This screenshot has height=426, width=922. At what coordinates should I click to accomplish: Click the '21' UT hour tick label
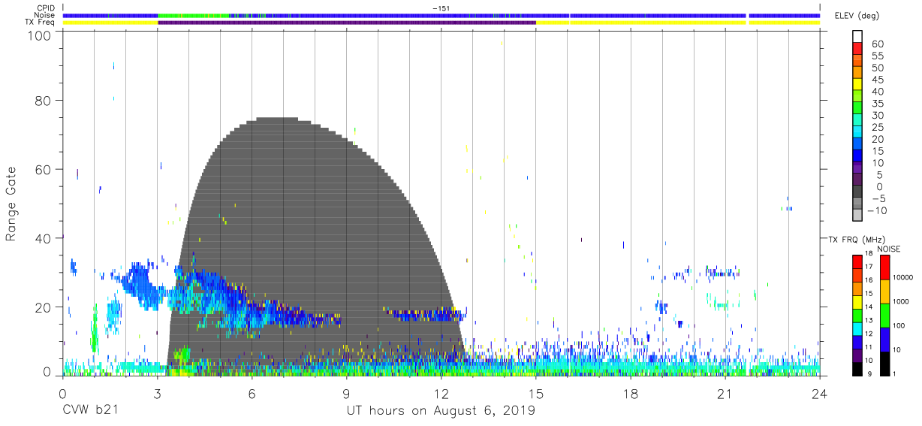tap(725, 393)
